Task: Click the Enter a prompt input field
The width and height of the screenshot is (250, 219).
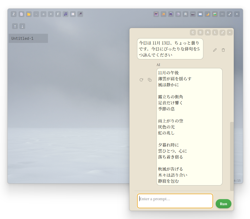Action: pos(175,201)
